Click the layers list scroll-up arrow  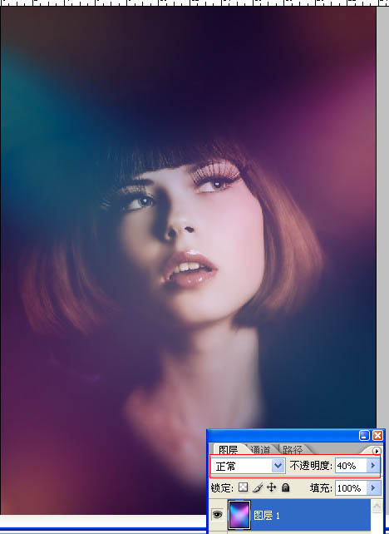coord(377,507)
